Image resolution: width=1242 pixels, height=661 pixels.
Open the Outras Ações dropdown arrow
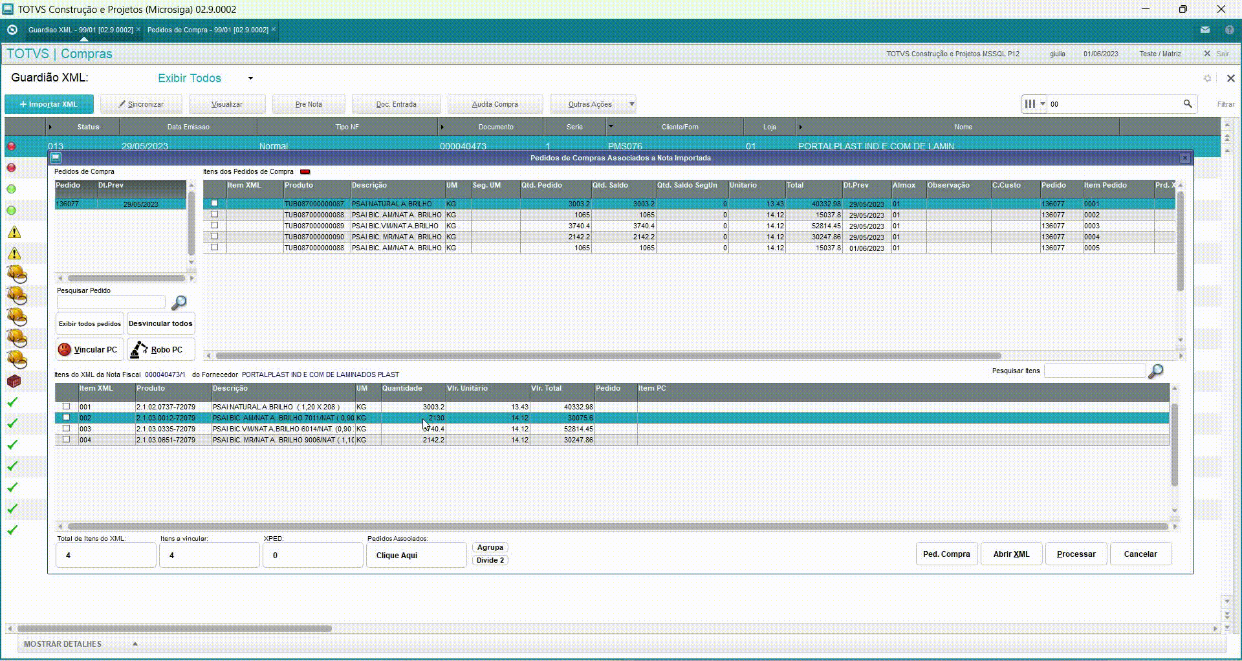pos(631,104)
